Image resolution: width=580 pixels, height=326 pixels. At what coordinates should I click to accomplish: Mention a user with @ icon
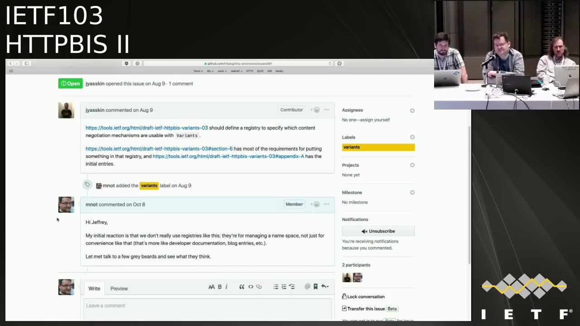pos(307,287)
